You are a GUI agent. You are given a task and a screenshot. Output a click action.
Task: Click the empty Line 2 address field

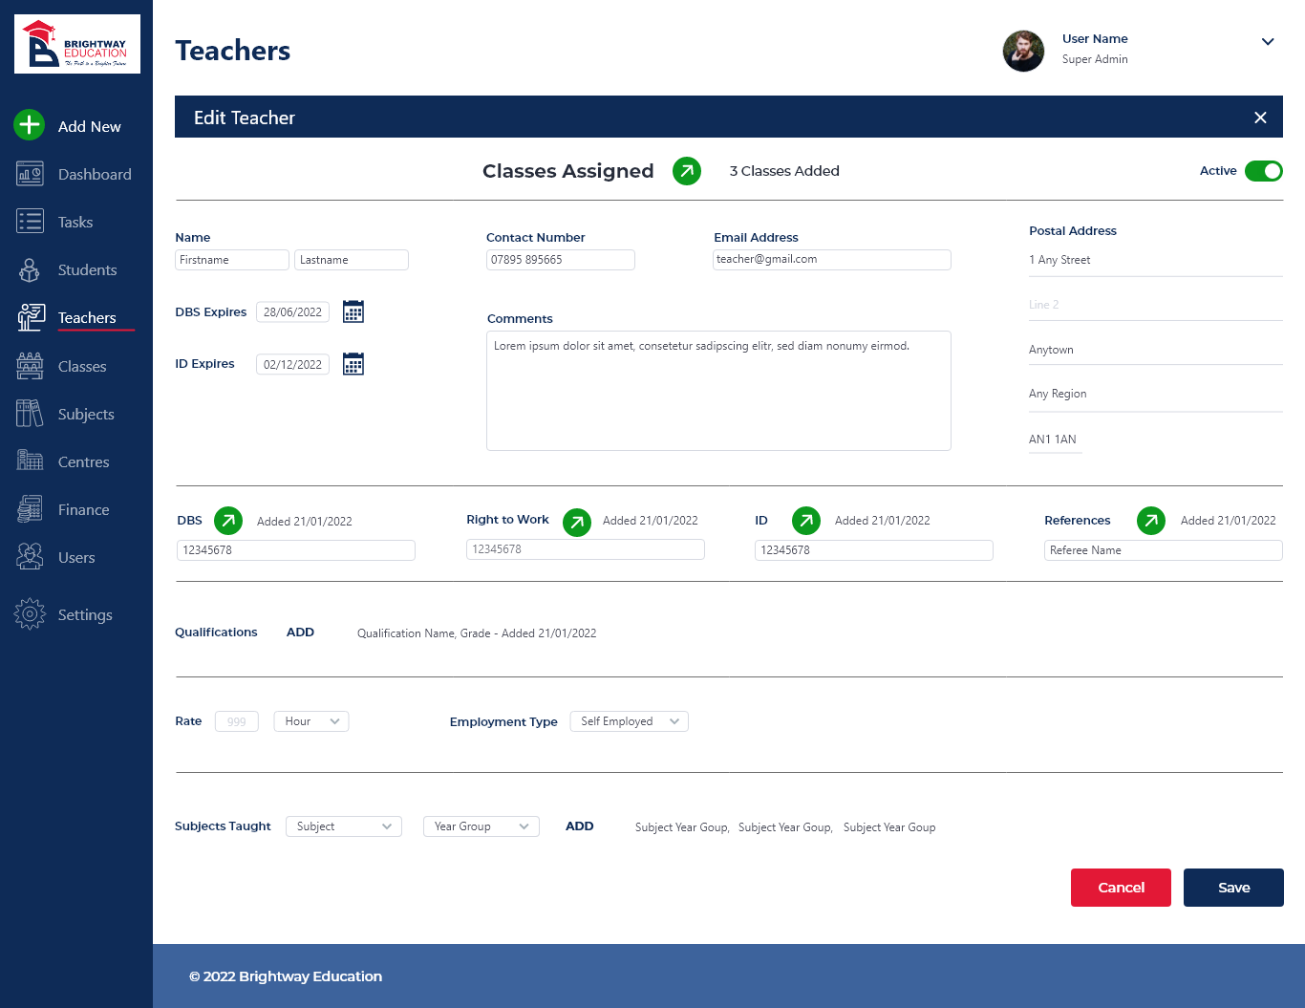pos(1156,305)
